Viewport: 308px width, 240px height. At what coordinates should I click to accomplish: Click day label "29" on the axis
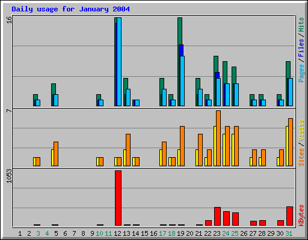pos(271,233)
